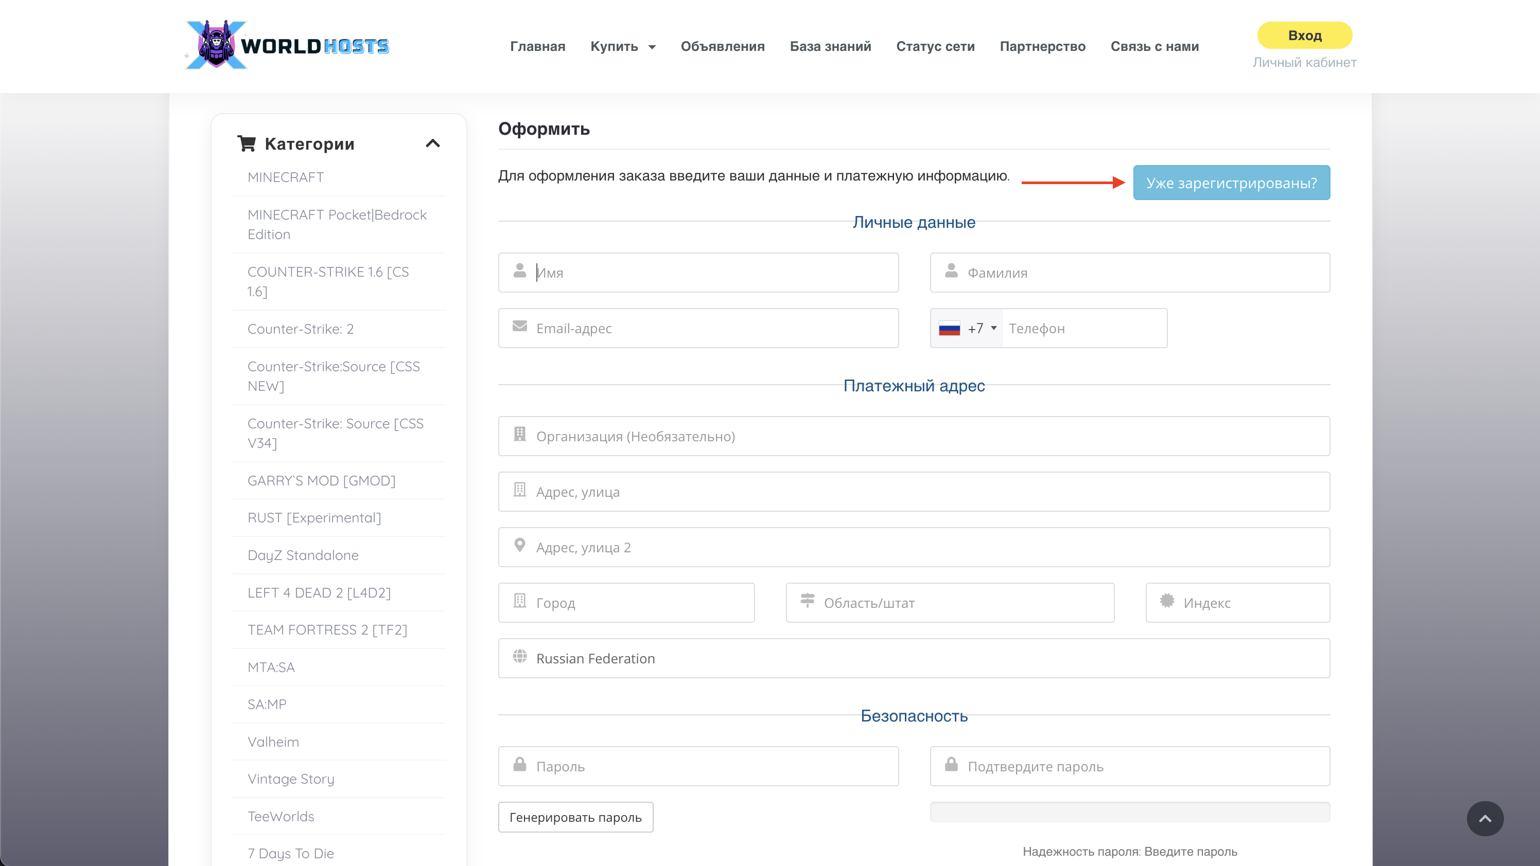Collapse the Категории panel with the chevron

pyautogui.click(x=433, y=143)
